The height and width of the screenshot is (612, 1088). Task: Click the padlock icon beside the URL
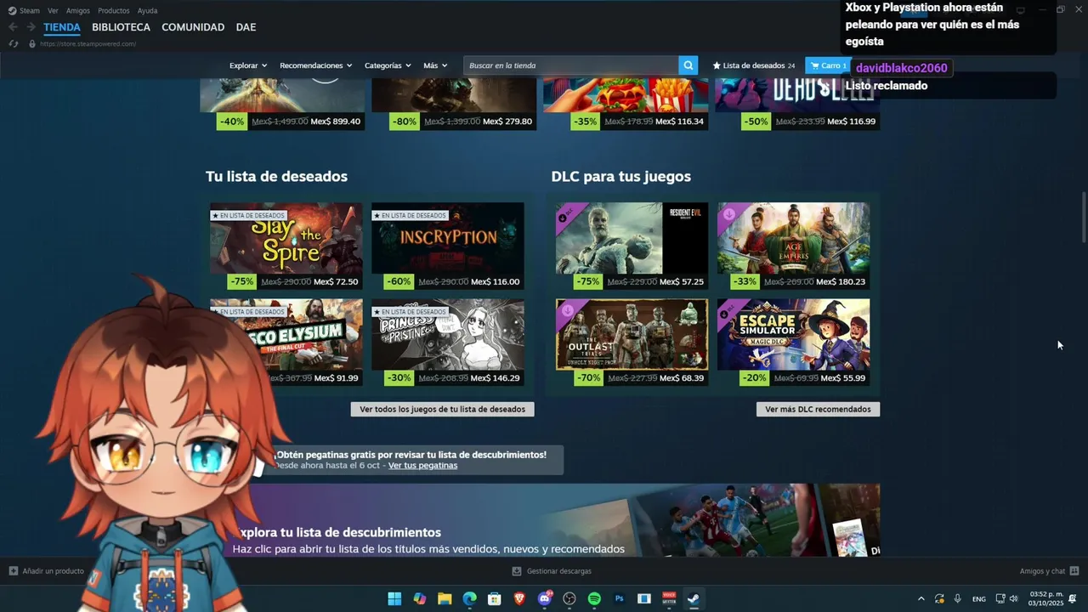(x=32, y=43)
